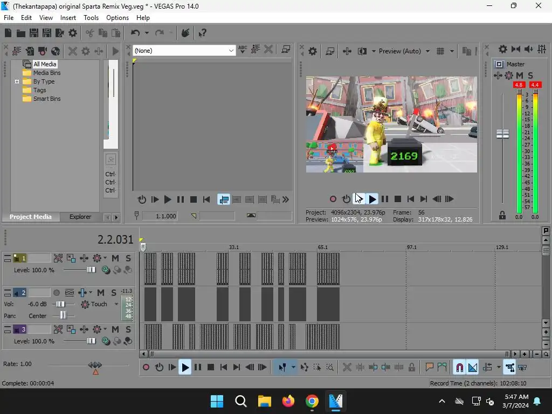Mute the Master bus

pyautogui.click(x=519, y=75)
